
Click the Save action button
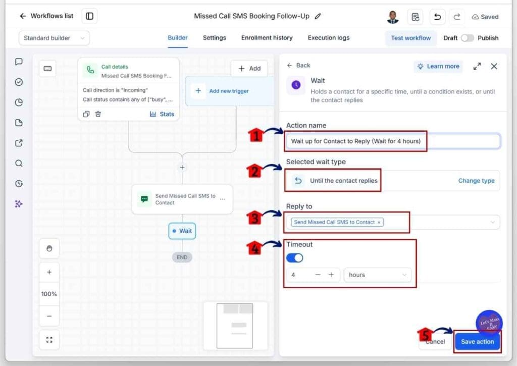point(477,342)
